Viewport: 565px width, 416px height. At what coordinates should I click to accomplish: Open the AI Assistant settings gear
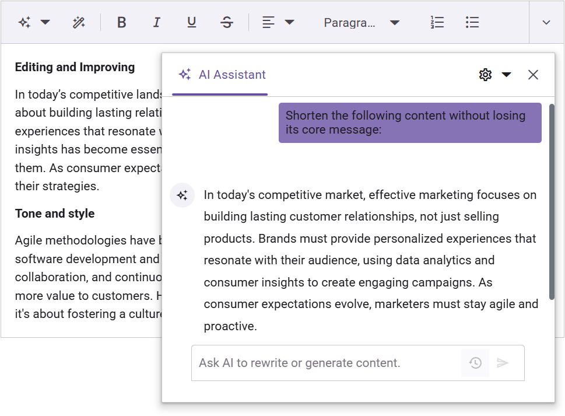[485, 75]
